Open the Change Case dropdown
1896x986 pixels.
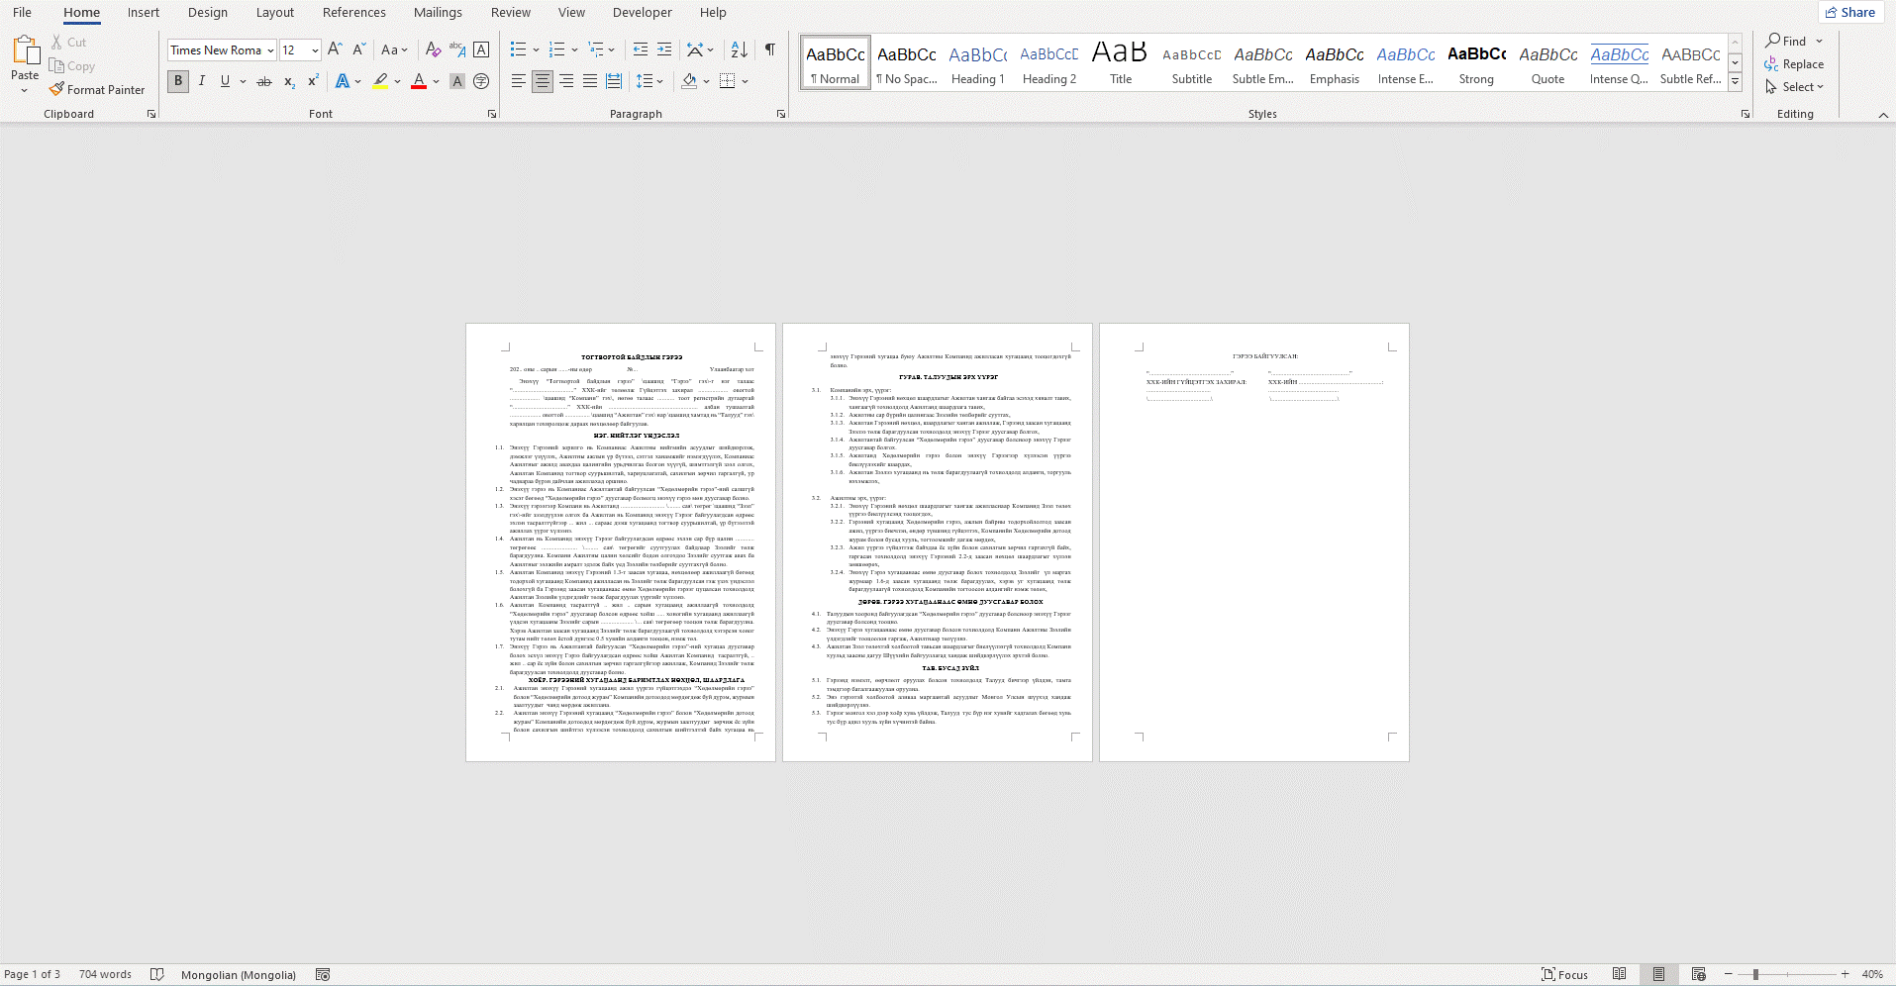point(394,49)
